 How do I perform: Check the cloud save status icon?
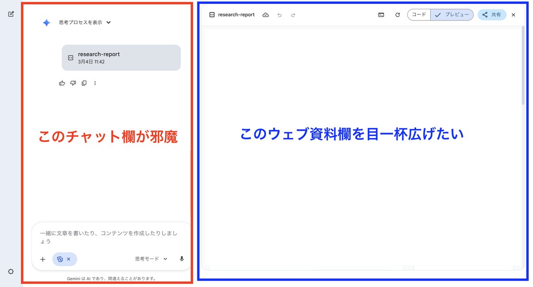pyautogui.click(x=266, y=15)
